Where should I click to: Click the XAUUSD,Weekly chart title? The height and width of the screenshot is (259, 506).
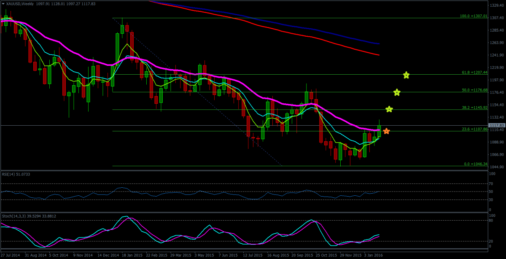click(x=20, y=4)
